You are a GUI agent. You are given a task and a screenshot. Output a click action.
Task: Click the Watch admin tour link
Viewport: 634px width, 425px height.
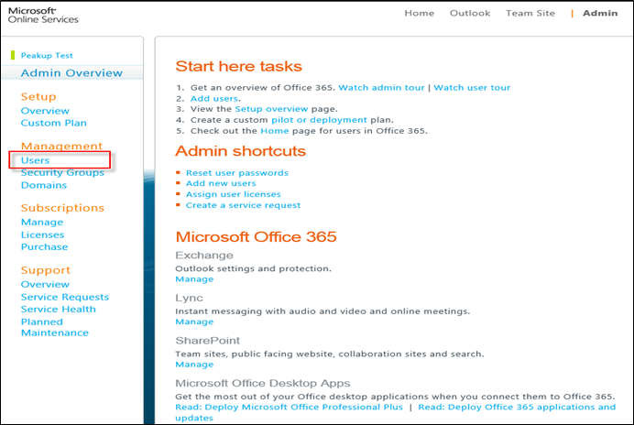381,88
